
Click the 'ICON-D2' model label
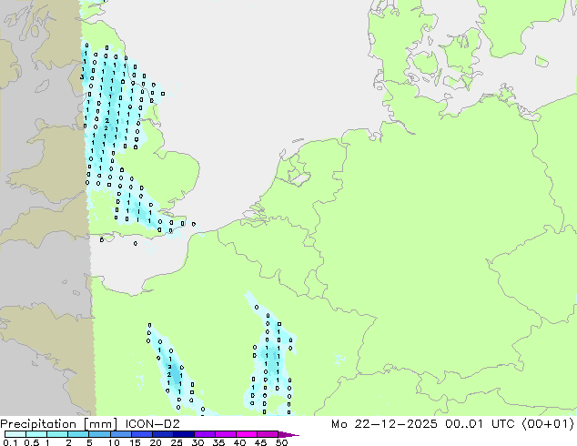point(152,423)
